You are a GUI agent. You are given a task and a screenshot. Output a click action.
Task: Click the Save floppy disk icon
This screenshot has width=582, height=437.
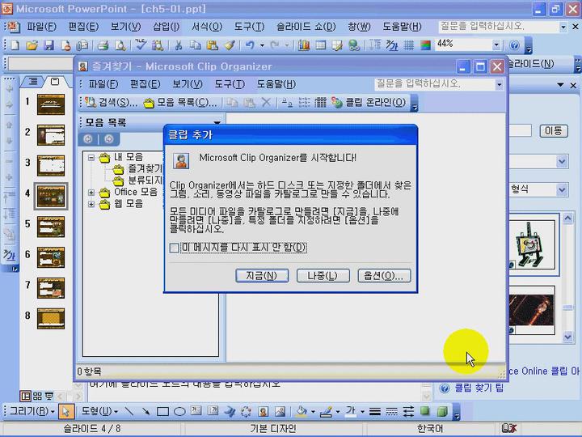[x=48, y=45]
